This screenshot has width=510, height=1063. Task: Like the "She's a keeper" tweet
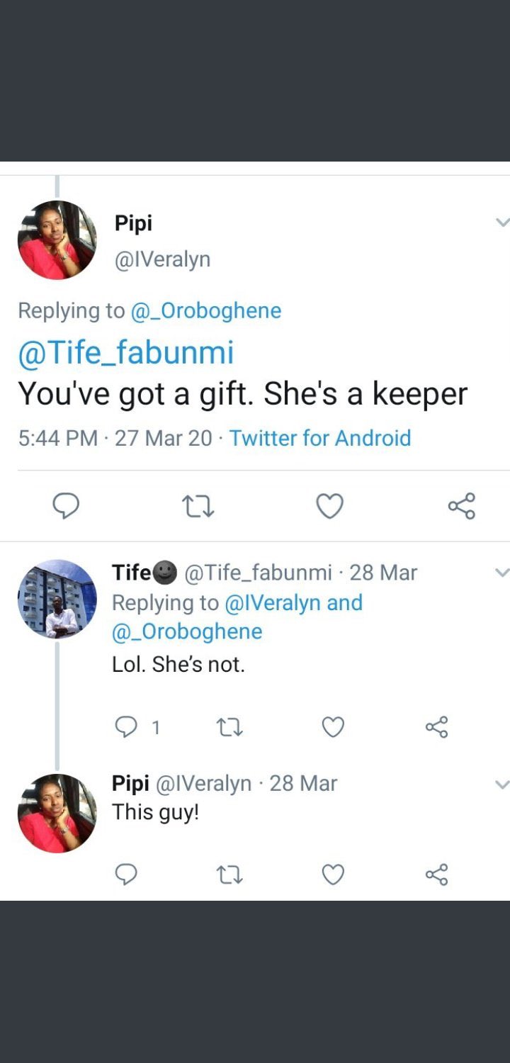click(x=329, y=506)
